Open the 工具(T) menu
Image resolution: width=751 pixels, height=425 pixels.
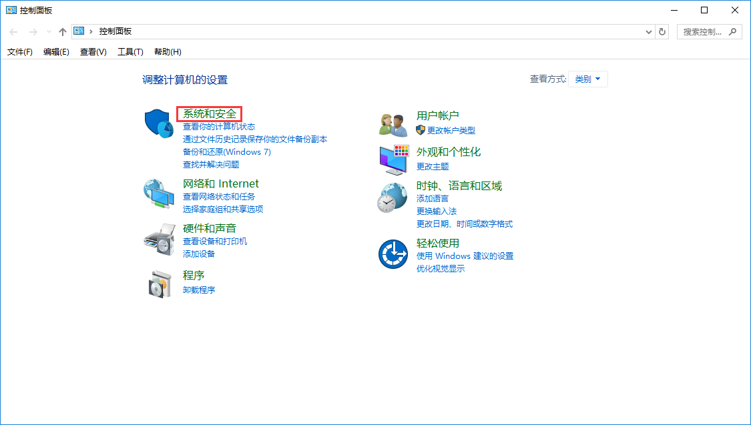[x=130, y=51]
